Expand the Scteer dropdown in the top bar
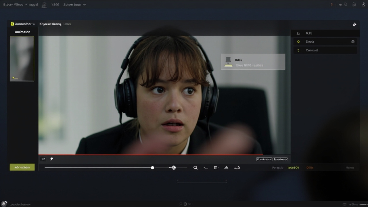 74,5
